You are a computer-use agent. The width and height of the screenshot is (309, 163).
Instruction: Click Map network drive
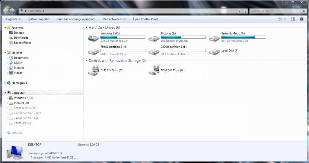114,19
